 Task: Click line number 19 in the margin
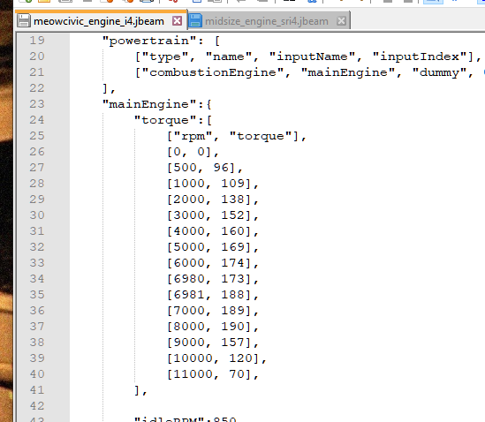coord(37,41)
